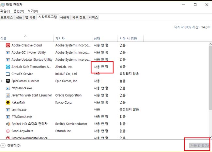Click the 14.0초 BIOS time value

click(x=206, y=27)
